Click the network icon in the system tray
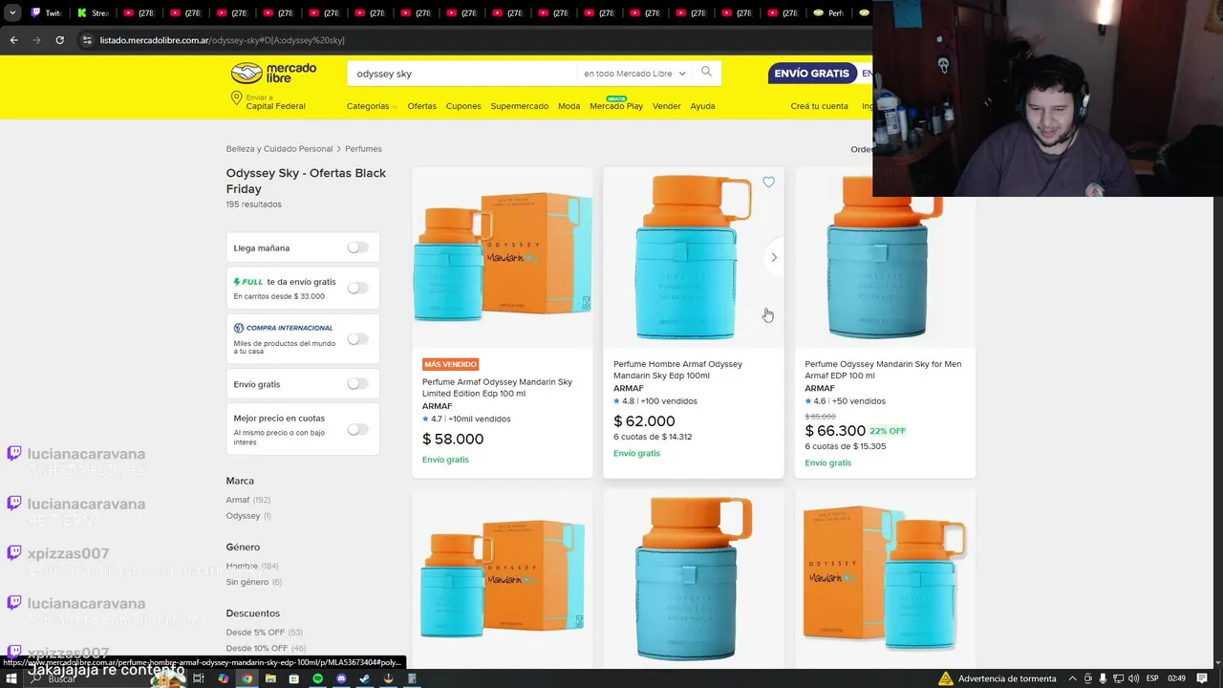The width and height of the screenshot is (1223, 688). tap(1117, 678)
